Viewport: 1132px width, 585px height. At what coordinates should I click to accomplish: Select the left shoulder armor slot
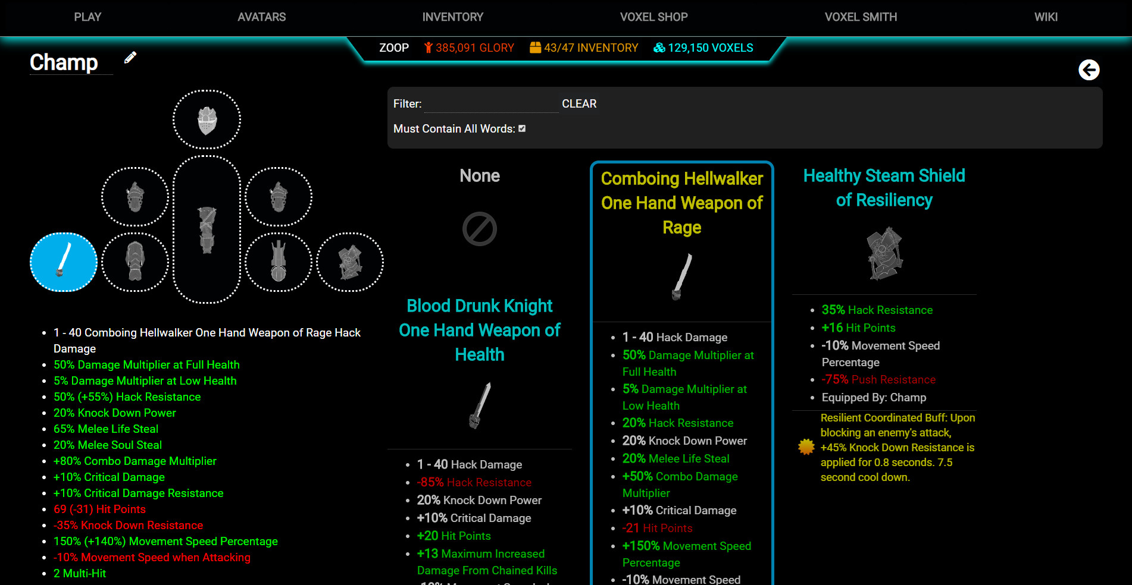[x=135, y=197]
